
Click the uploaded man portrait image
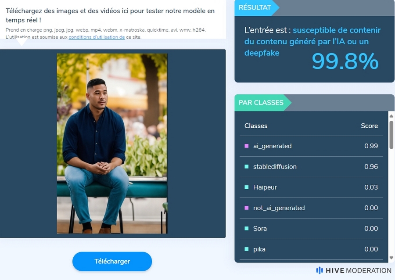(x=112, y=144)
